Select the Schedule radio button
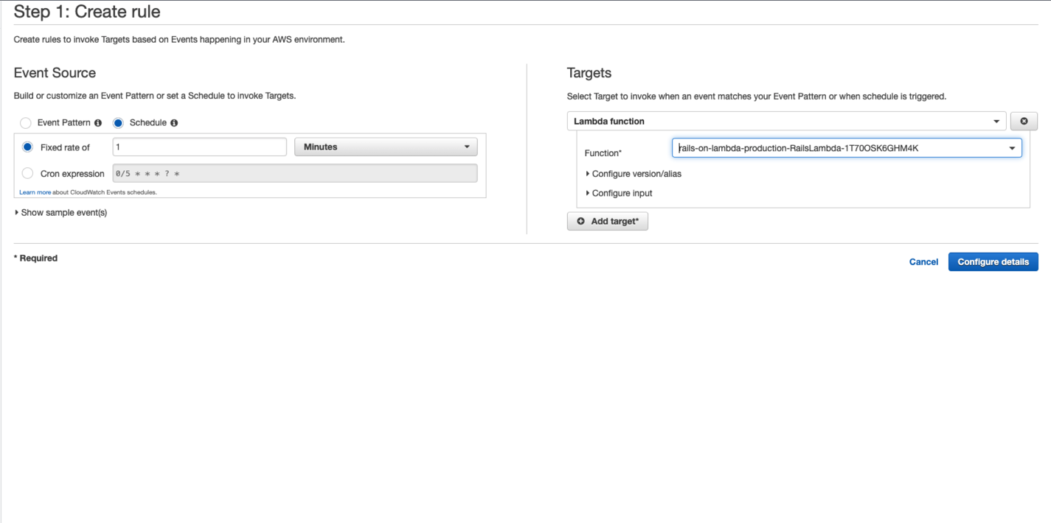The width and height of the screenshot is (1051, 523). tap(117, 122)
